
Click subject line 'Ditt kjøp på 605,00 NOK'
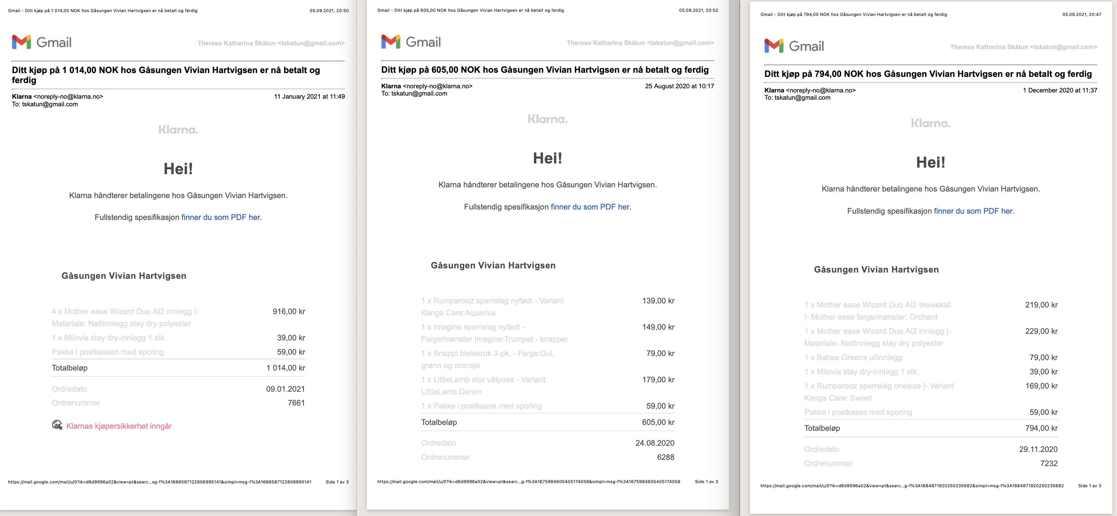[x=545, y=70]
